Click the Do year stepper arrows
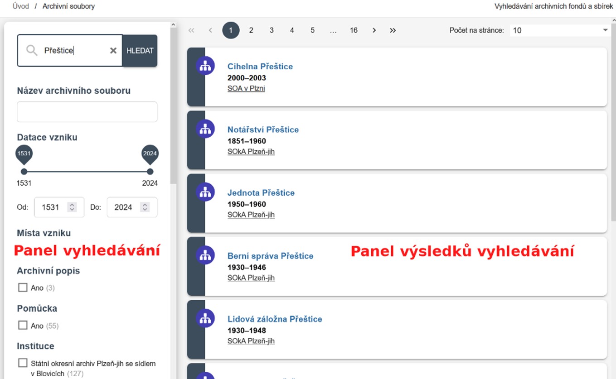This screenshot has height=379, width=616. point(145,207)
